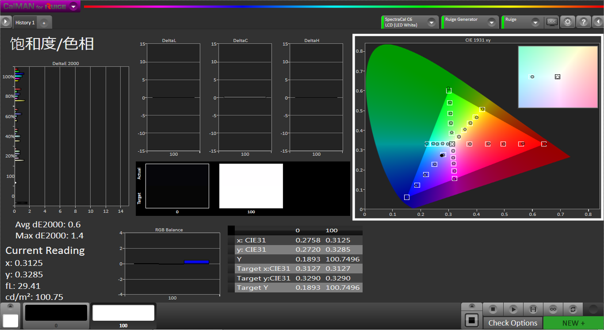Click the bracketed dots read icon
This screenshot has width=604, height=330.
(x=533, y=309)
